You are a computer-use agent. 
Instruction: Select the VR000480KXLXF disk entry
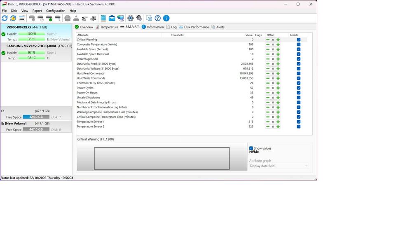tap(36, 33)
